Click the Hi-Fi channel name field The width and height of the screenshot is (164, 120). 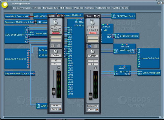point(56,106)
